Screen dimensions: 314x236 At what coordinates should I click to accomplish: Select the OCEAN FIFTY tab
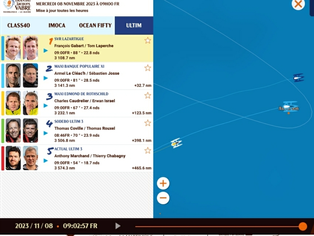click(x=95, y=25)
